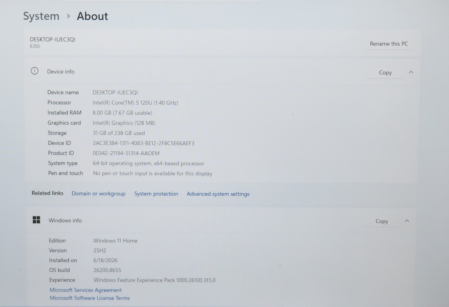
Task: Select the 83E6 model text
Action: (x=35, y=46)
